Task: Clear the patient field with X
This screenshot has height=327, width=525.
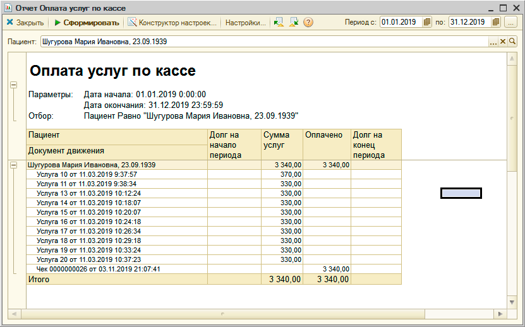Action: [x=504, y=42]
